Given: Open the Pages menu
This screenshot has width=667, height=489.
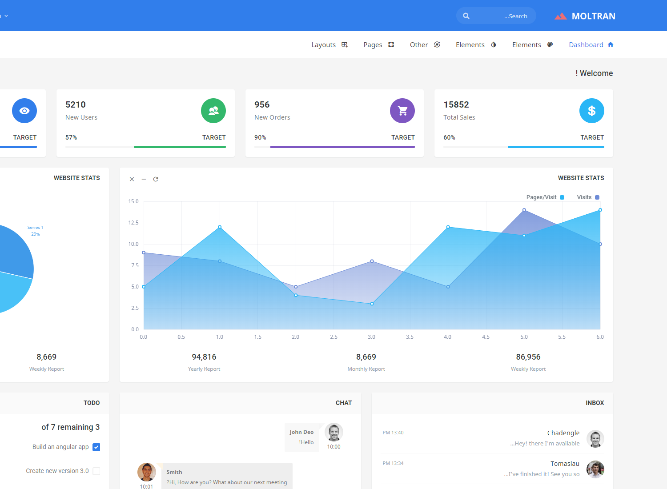Looking at the screenshot, I should pos(379,44).
